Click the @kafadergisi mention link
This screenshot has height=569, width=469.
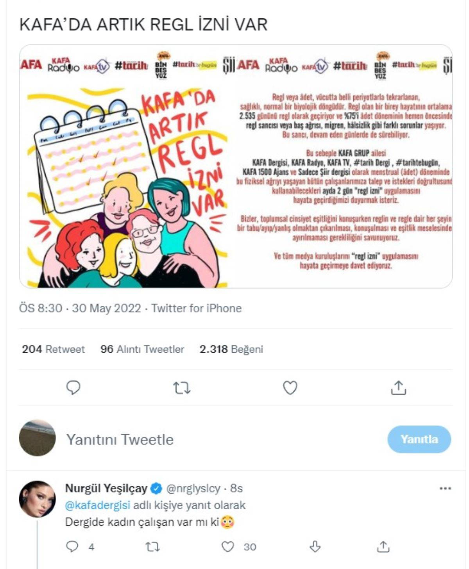click(x=97, y=505)
